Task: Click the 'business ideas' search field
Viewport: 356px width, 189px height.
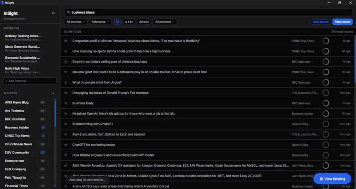Action: [208, 12]
